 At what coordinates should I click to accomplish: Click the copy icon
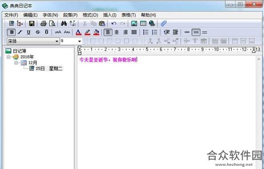(x=93, y=23)
